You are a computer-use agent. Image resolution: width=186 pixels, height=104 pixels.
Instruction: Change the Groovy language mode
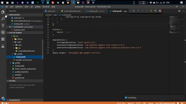click(151, 103)
